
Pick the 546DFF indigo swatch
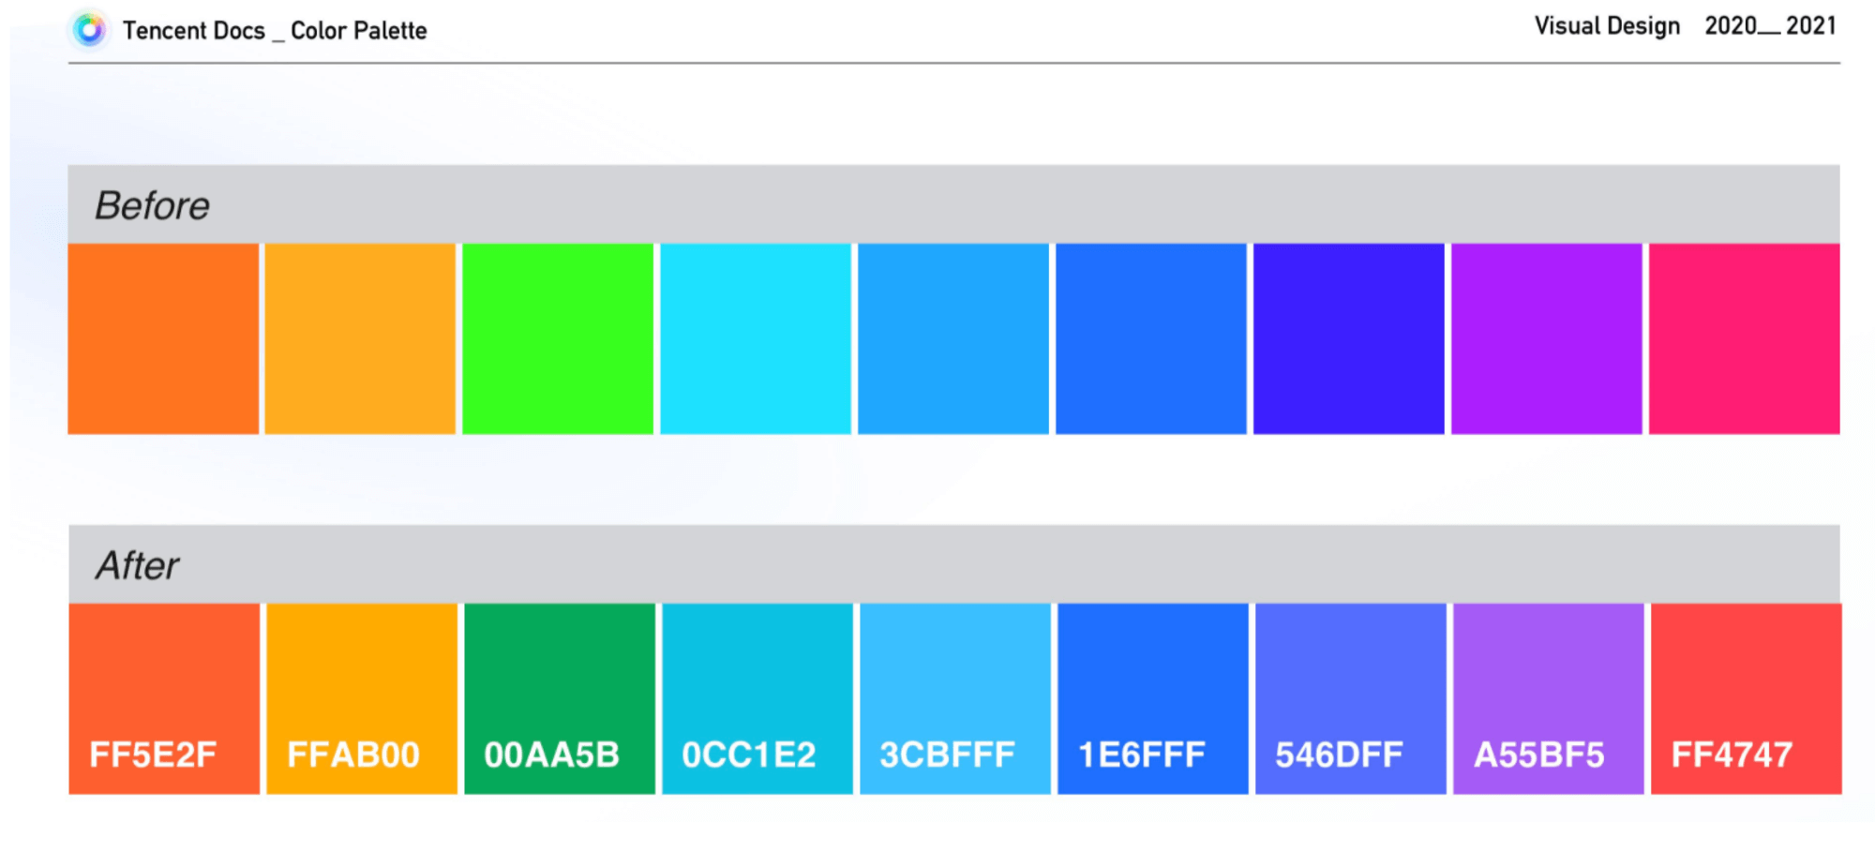pos(1351,698)
